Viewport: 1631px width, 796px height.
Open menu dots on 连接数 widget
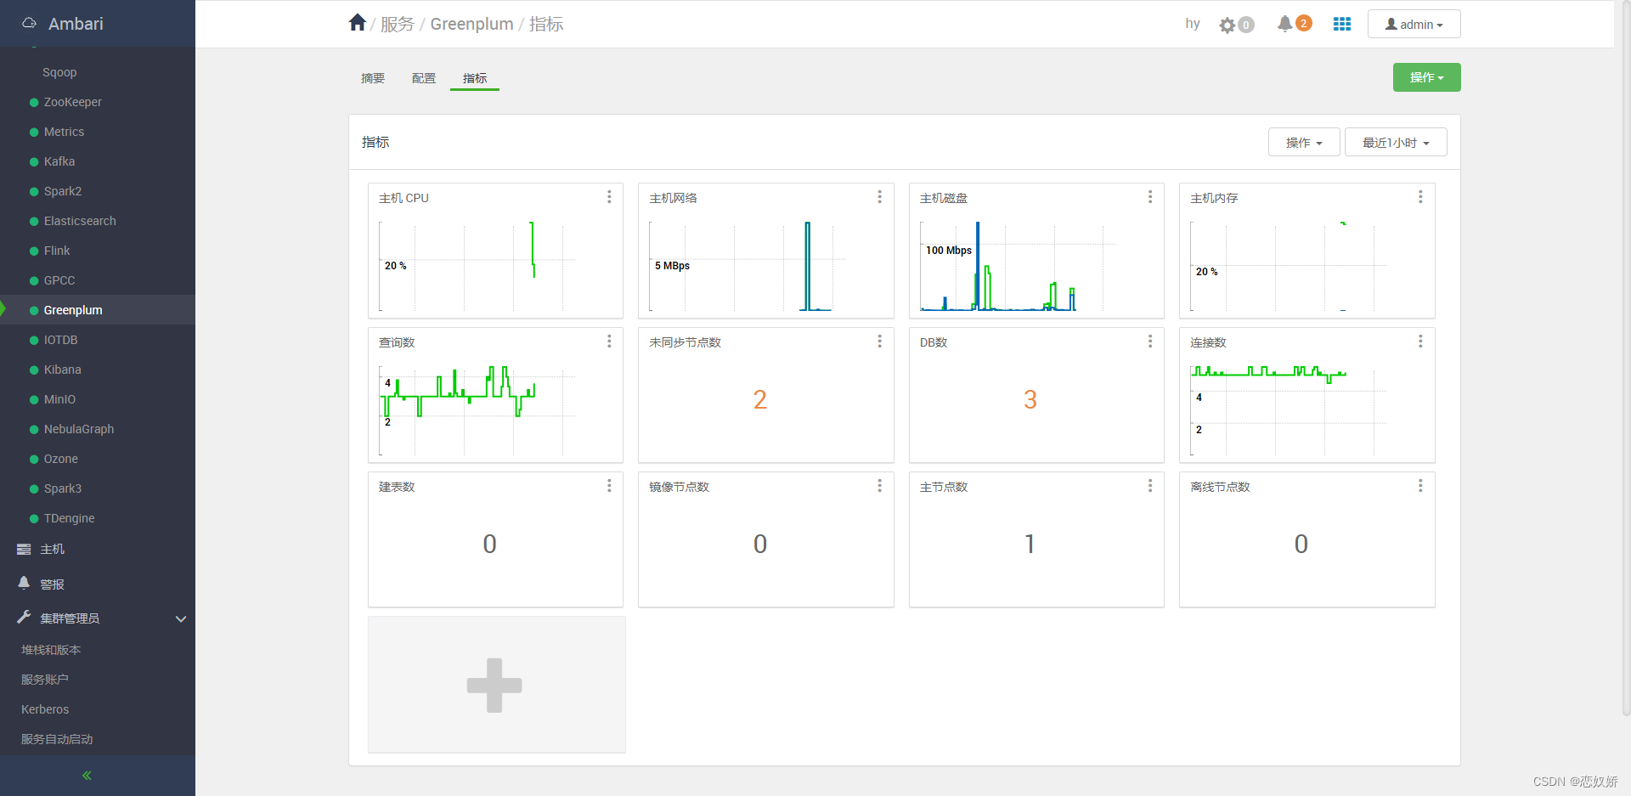[x=1420, y=342]
